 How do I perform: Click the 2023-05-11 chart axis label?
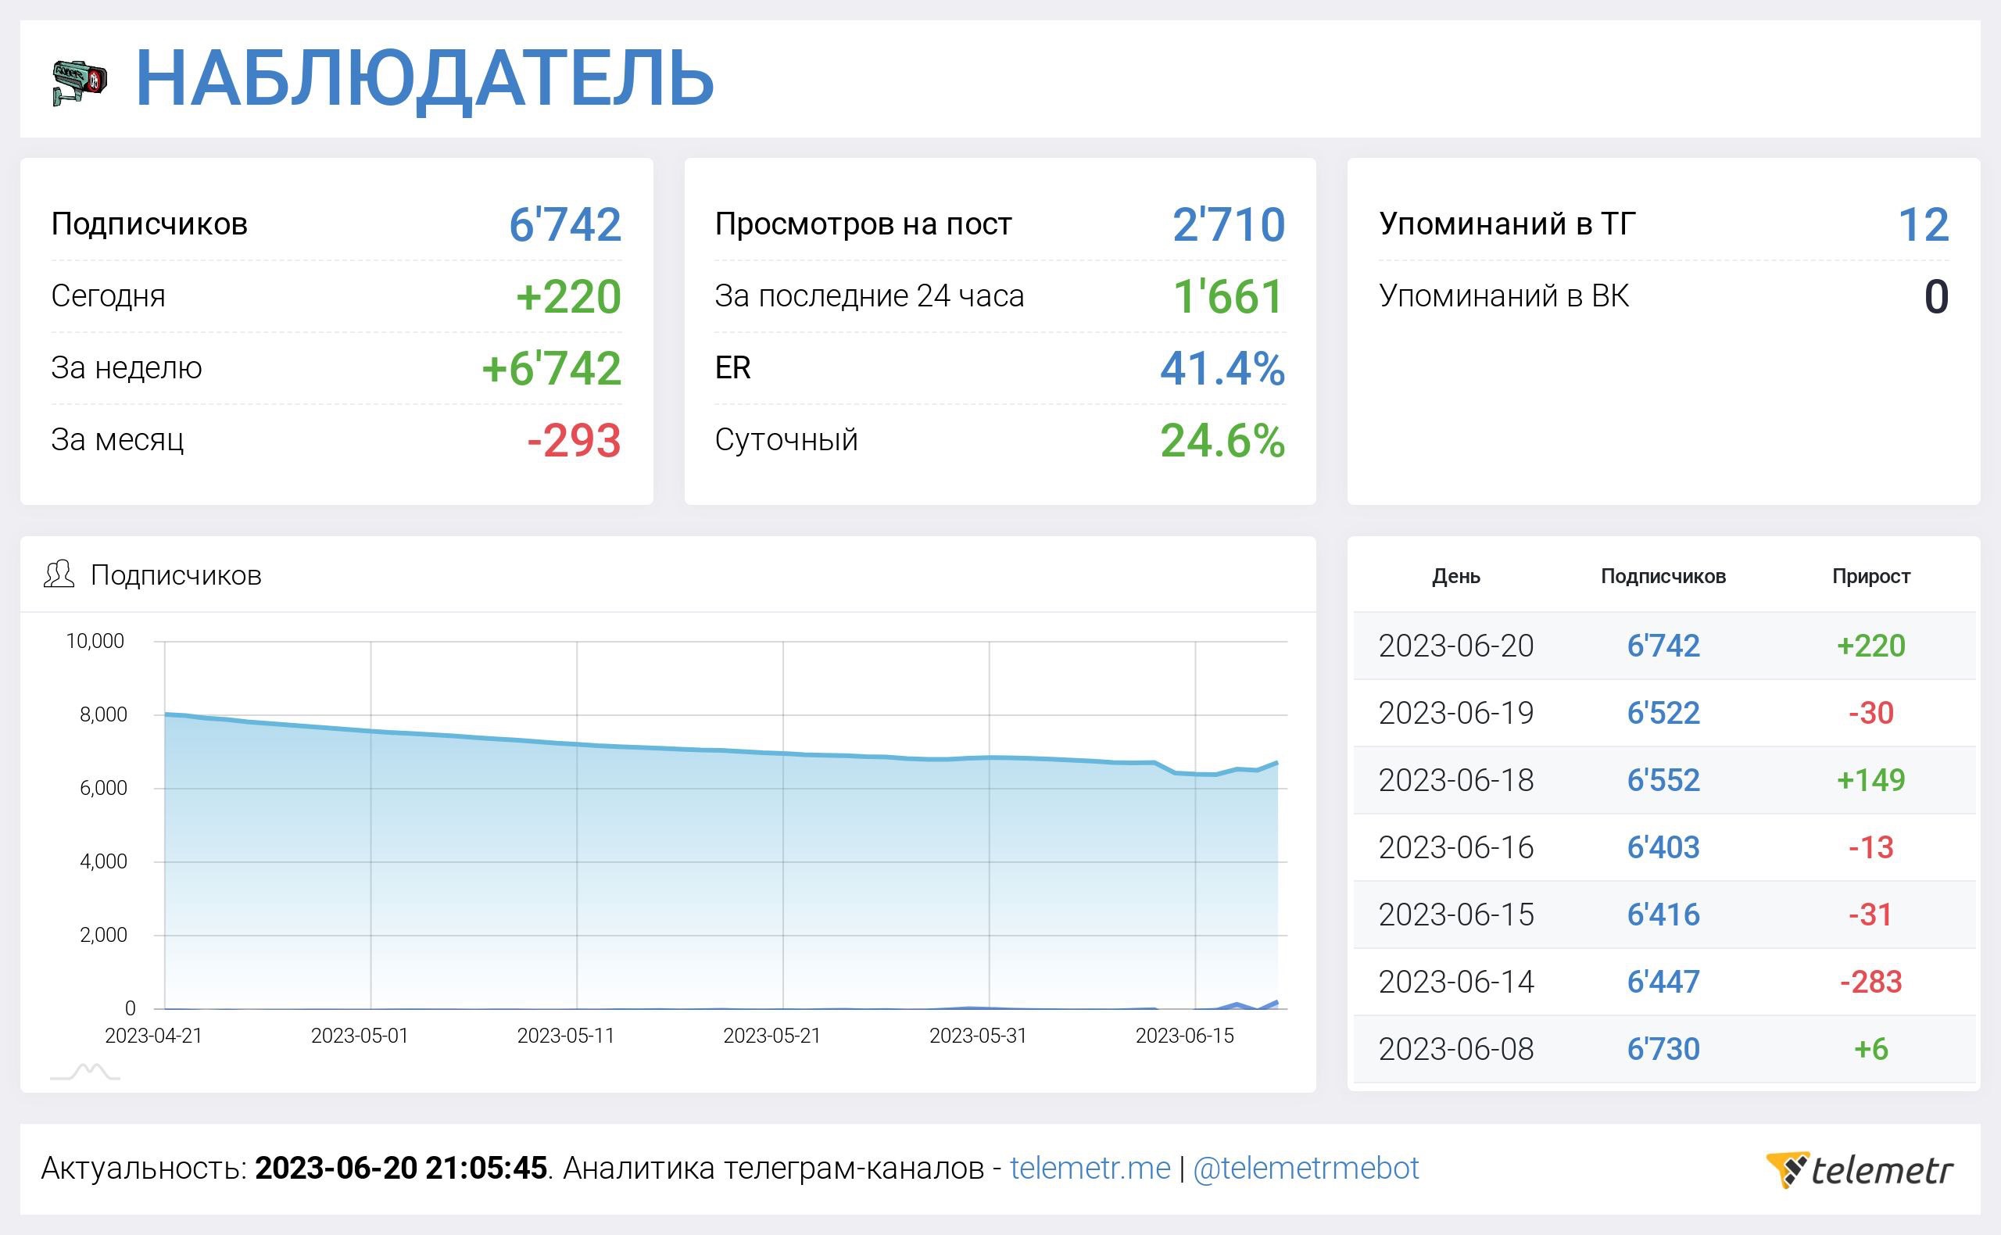565,1036
